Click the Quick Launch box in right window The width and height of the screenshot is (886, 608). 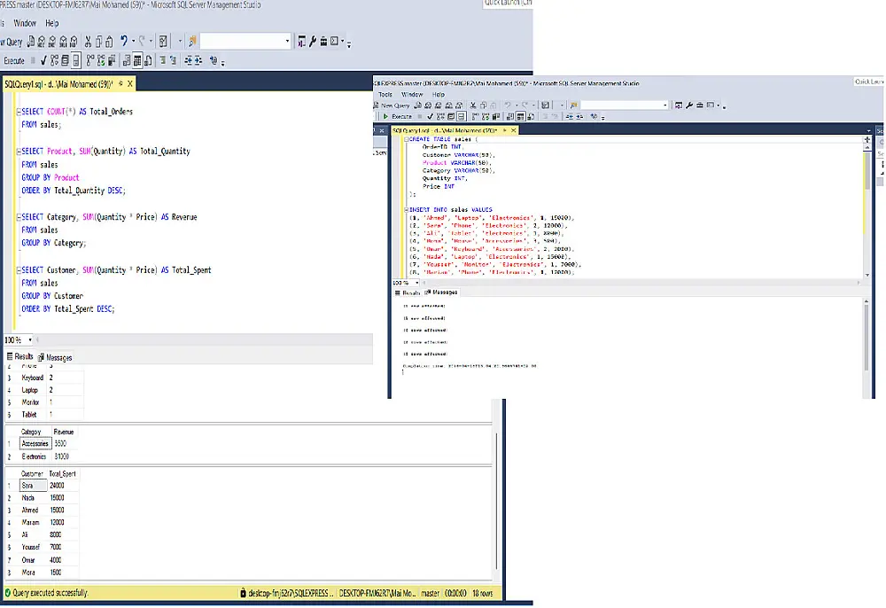click(870, 82)
